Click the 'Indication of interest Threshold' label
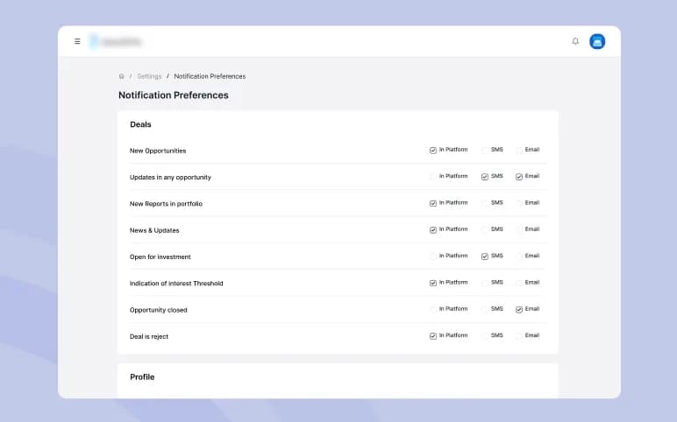 coord(176,283)
